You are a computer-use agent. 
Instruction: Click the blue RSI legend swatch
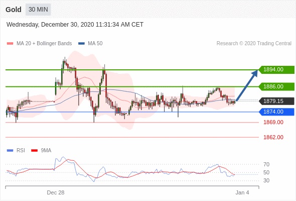pyautogui.click(x=10, y=151)
